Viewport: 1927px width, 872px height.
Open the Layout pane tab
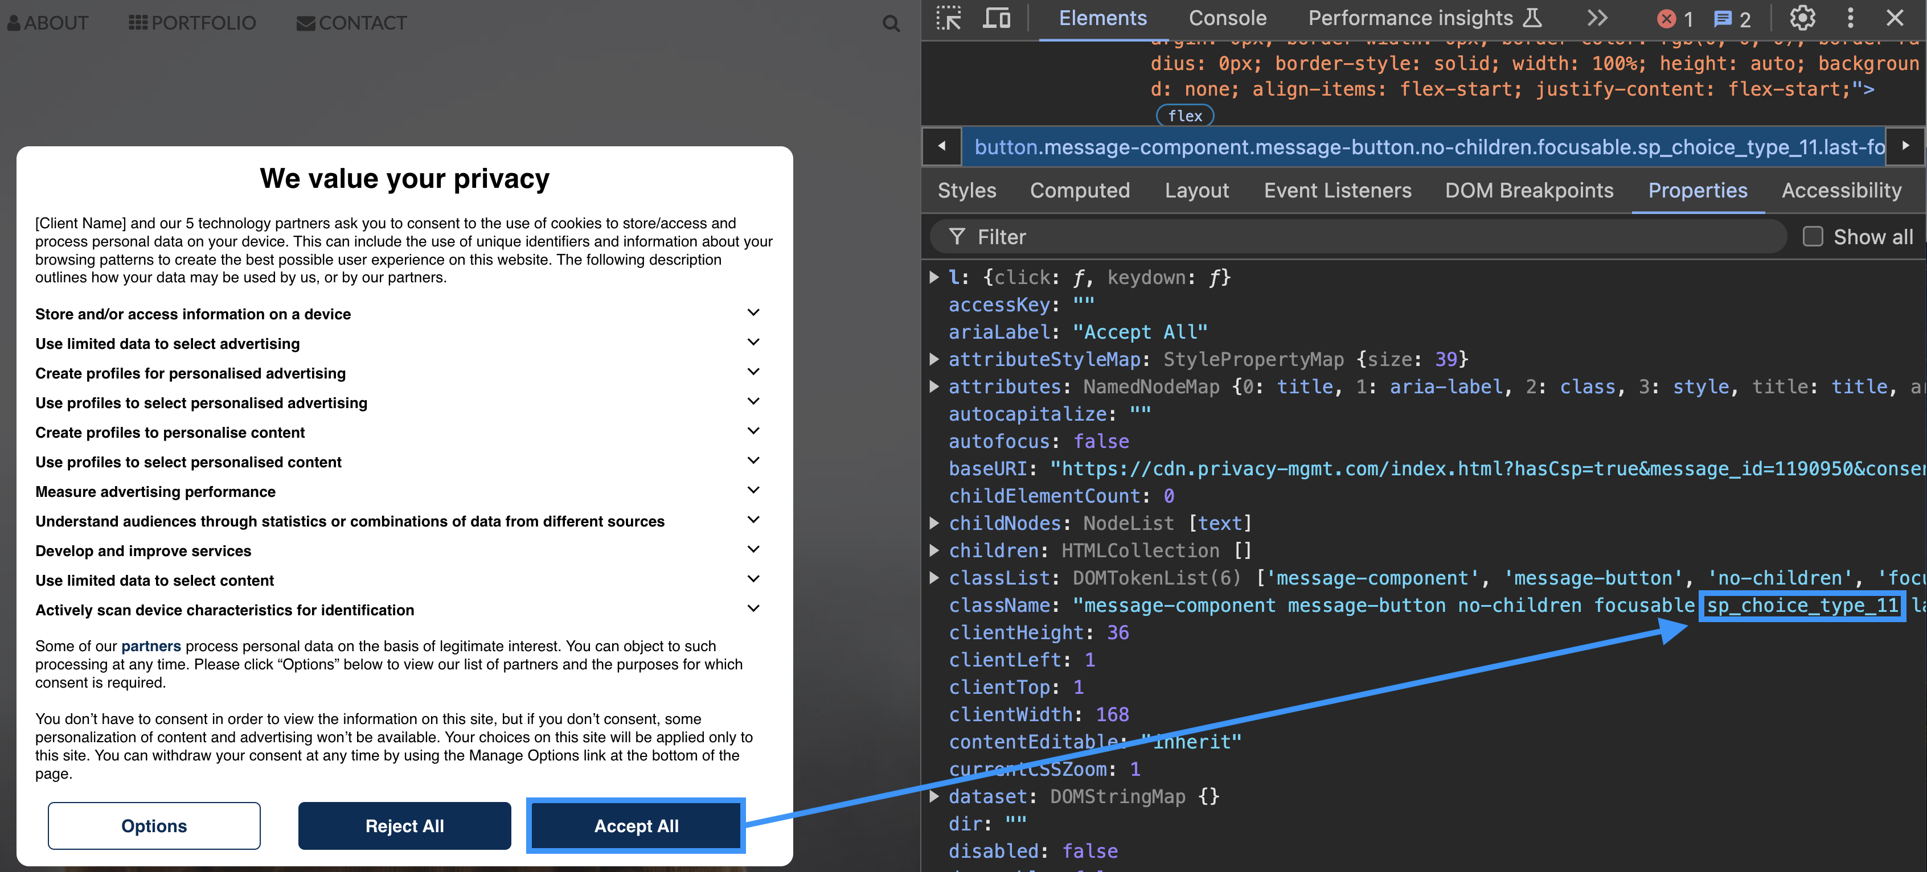pyautogui.click(x=1196, y=191)
